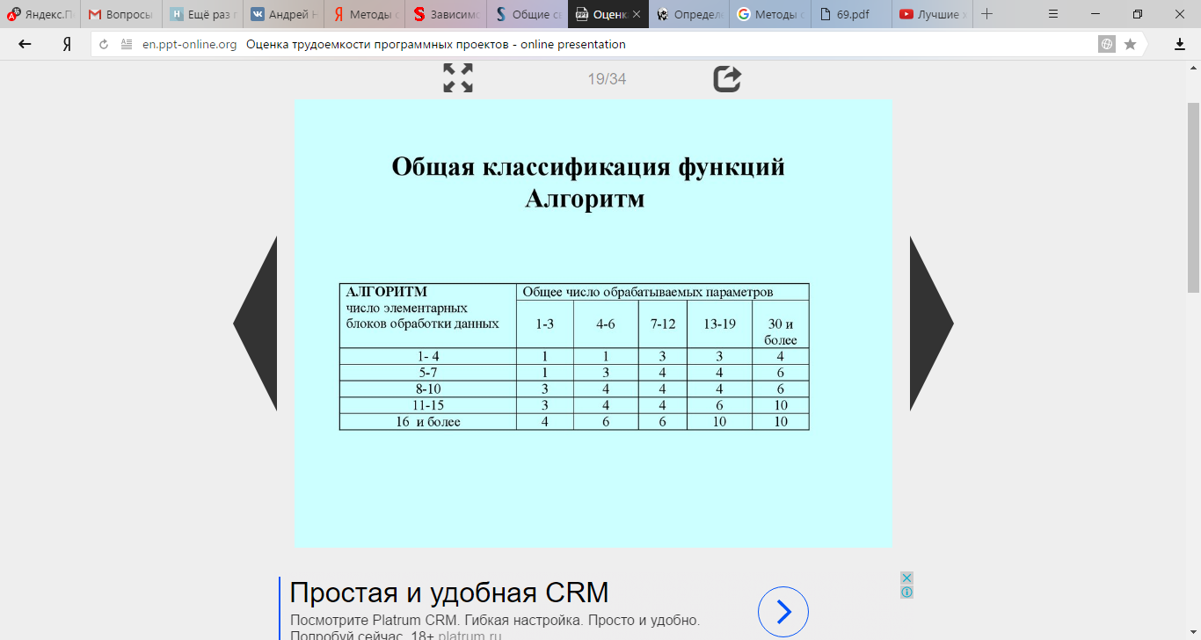The width and height of the screenshot is (1201, 640).
Task: Reload the page with refresh icon
Action: point(104,44)
